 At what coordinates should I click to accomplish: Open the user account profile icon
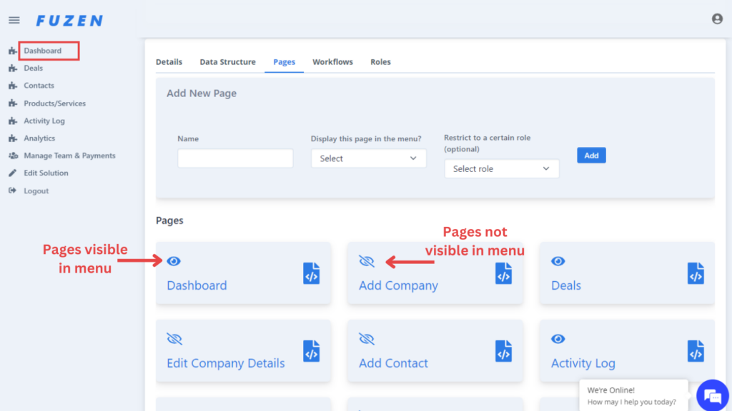click(x=717, y=19)
